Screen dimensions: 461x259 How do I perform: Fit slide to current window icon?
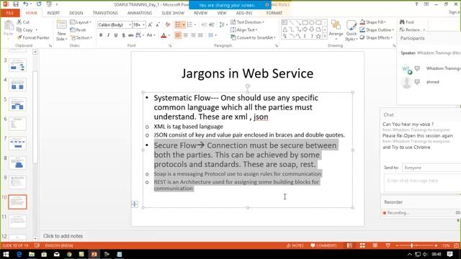click(x=456, y=245)
